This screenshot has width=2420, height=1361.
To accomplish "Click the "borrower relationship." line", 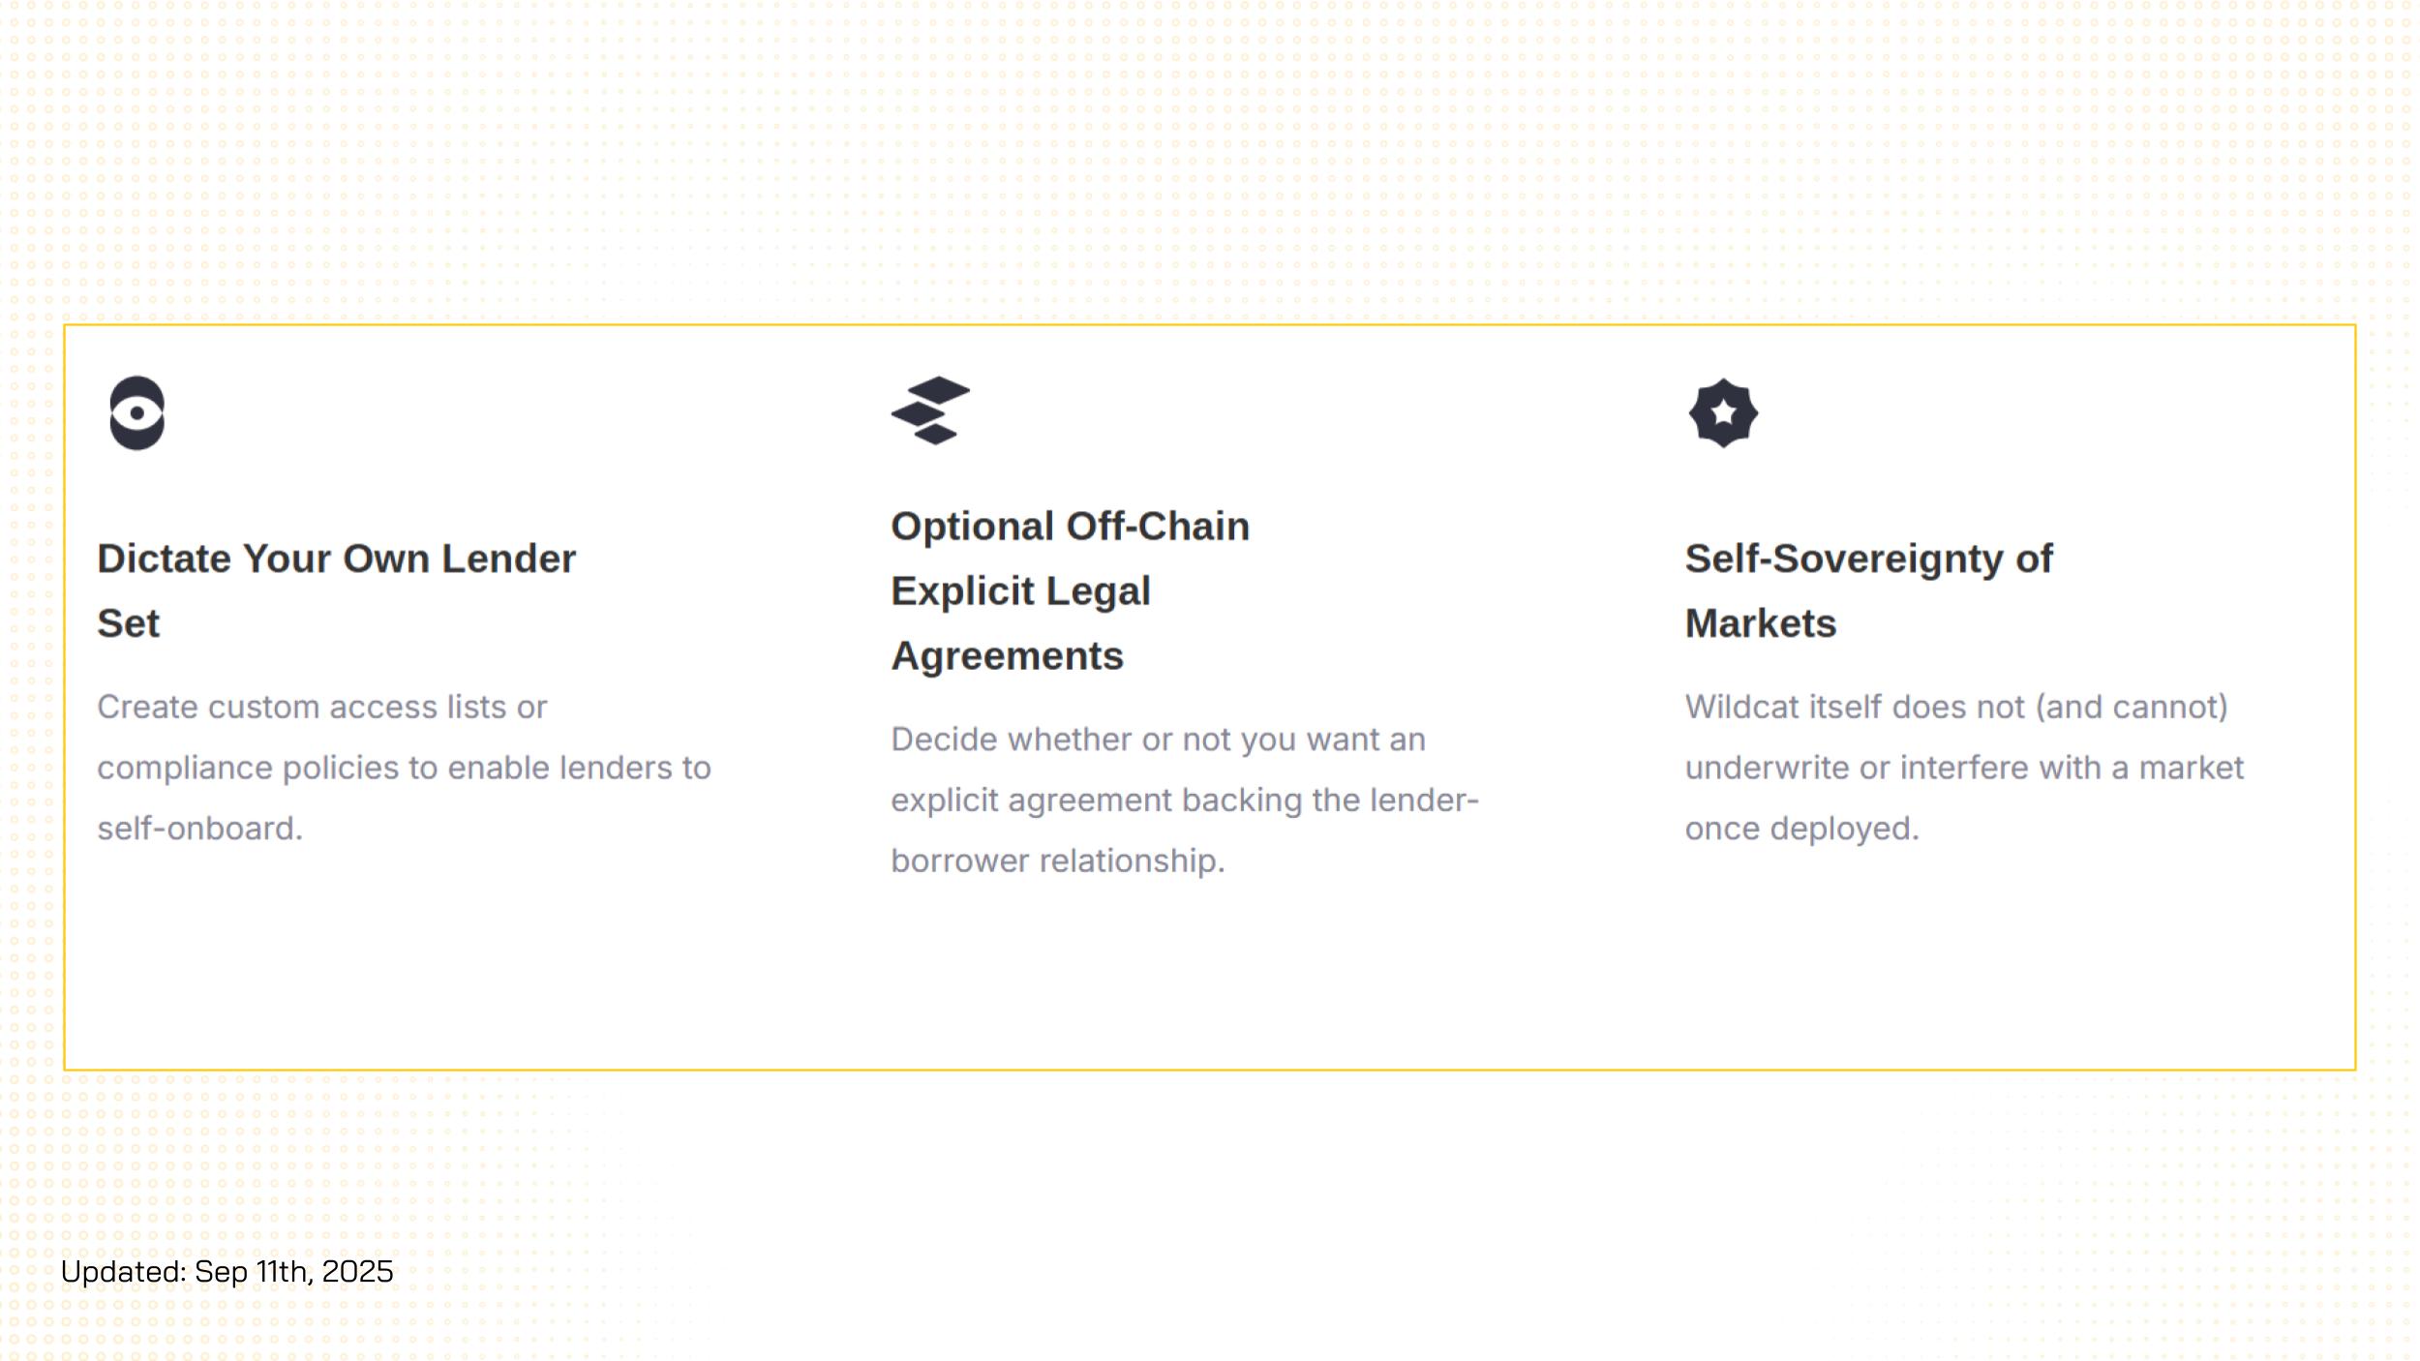I will [1057, 861].
